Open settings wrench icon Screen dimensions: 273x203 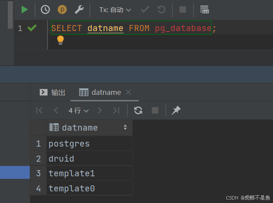tap(79, 9)
